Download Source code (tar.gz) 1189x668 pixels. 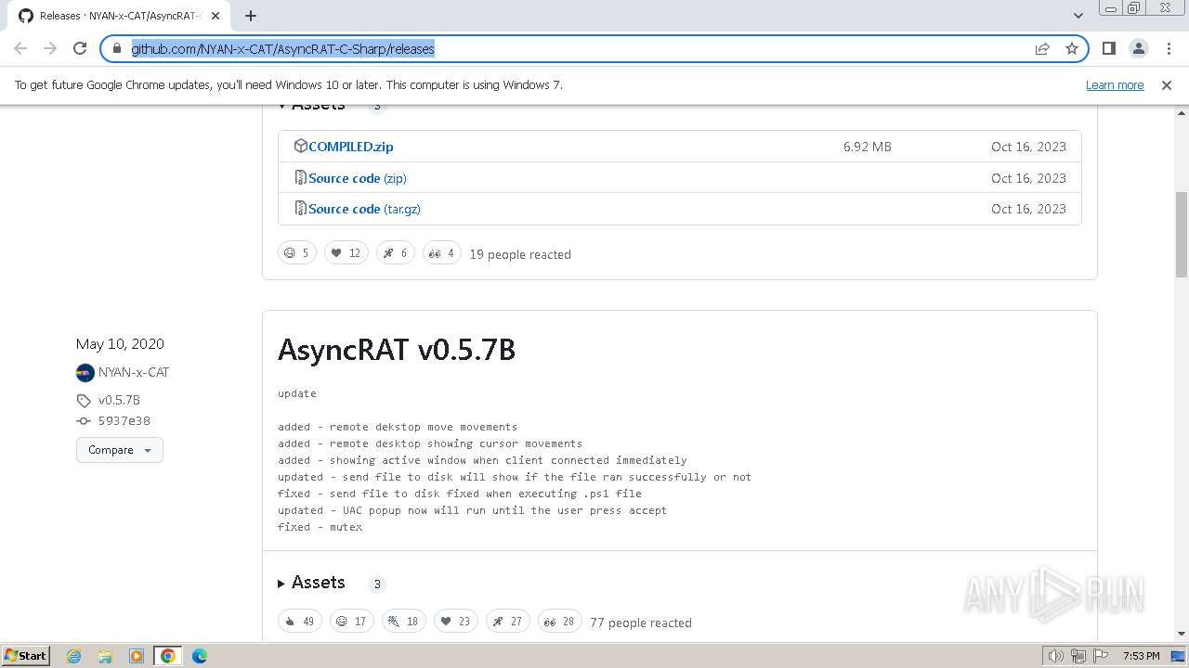coord(364,209)
